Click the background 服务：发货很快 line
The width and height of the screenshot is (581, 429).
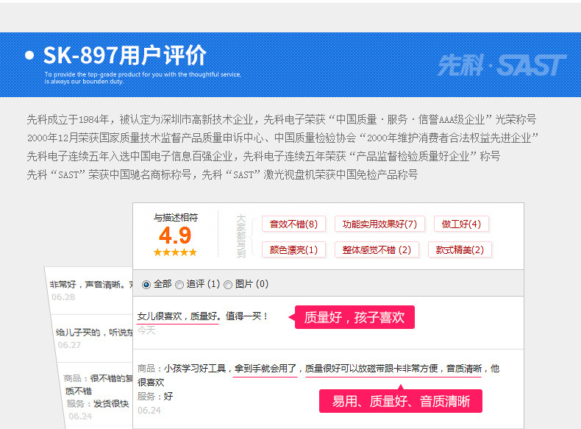click(x=98, y=404)
